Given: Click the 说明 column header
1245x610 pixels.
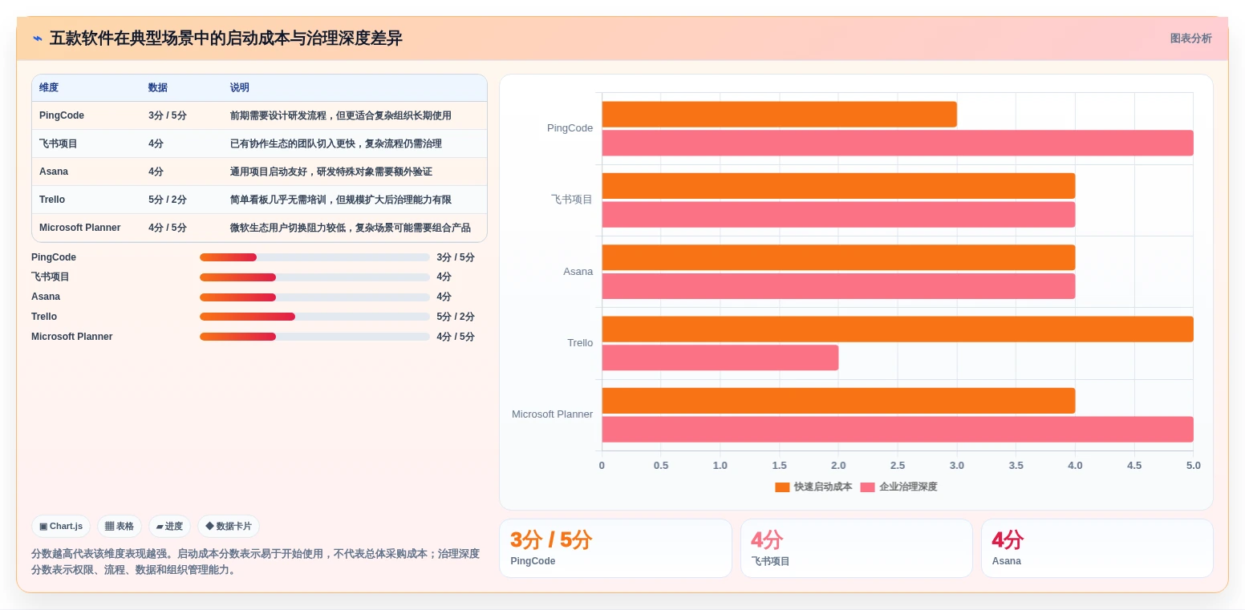Looking at the screenshot, I should pyautogui.click(x=240, y=87).
